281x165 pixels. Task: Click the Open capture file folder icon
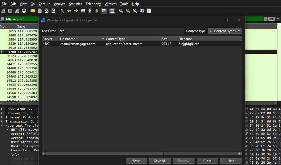pos(33,11)
